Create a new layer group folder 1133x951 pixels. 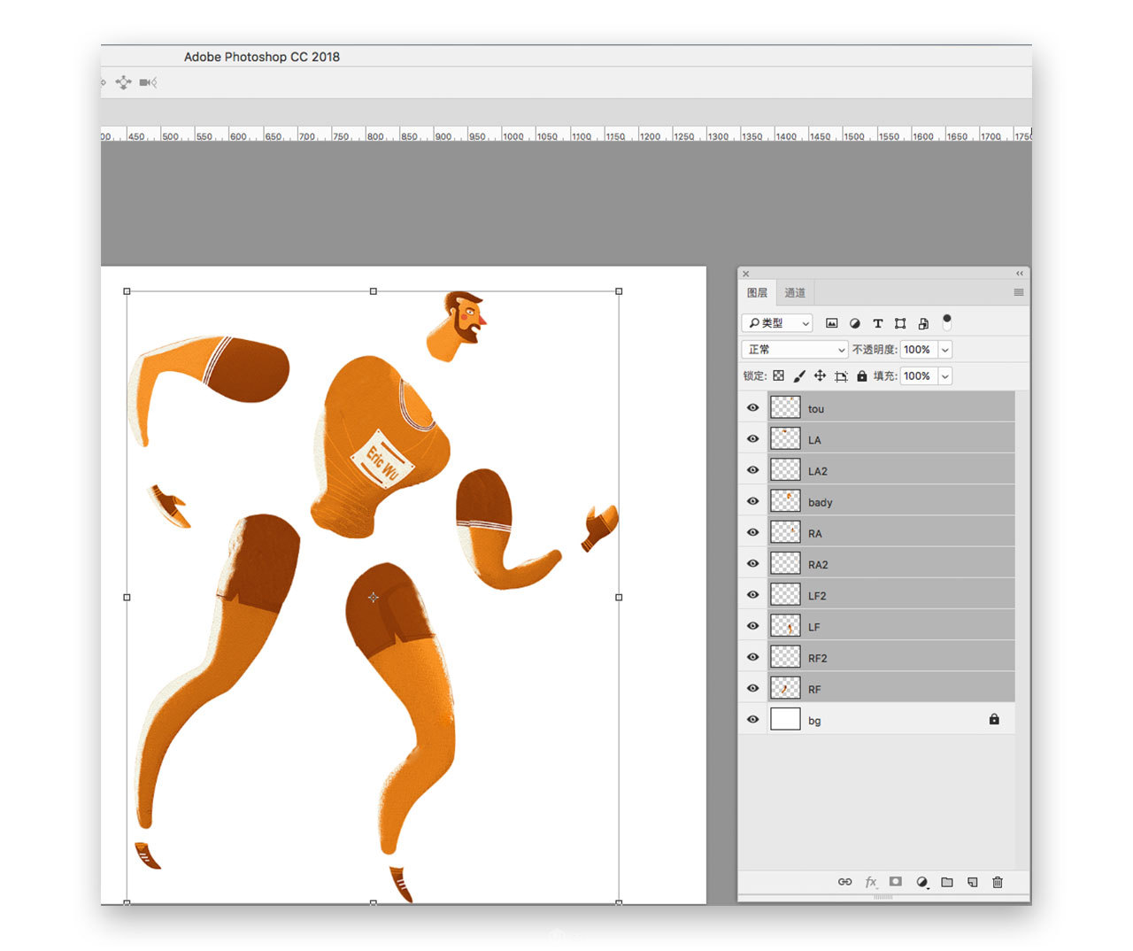[x=947, y=882]
